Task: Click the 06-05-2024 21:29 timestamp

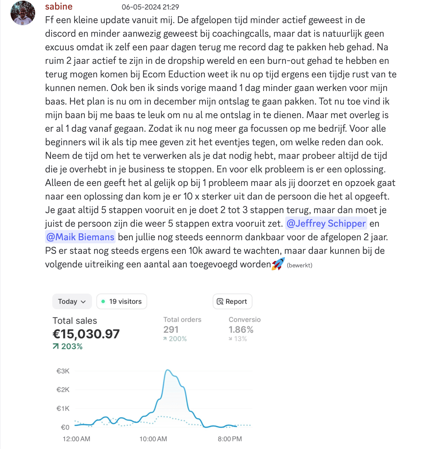Action: tap(150, 7)
